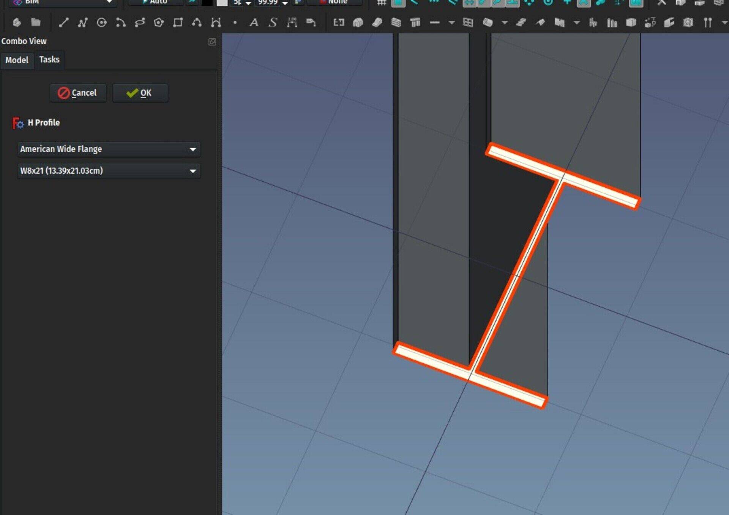The height and width of the screenshot is (515, 729).
Task: Select the Rectangle drawing tool
Action: click(178, 23)
